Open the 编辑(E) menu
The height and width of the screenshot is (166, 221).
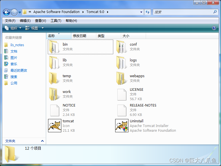coord(25,21)
